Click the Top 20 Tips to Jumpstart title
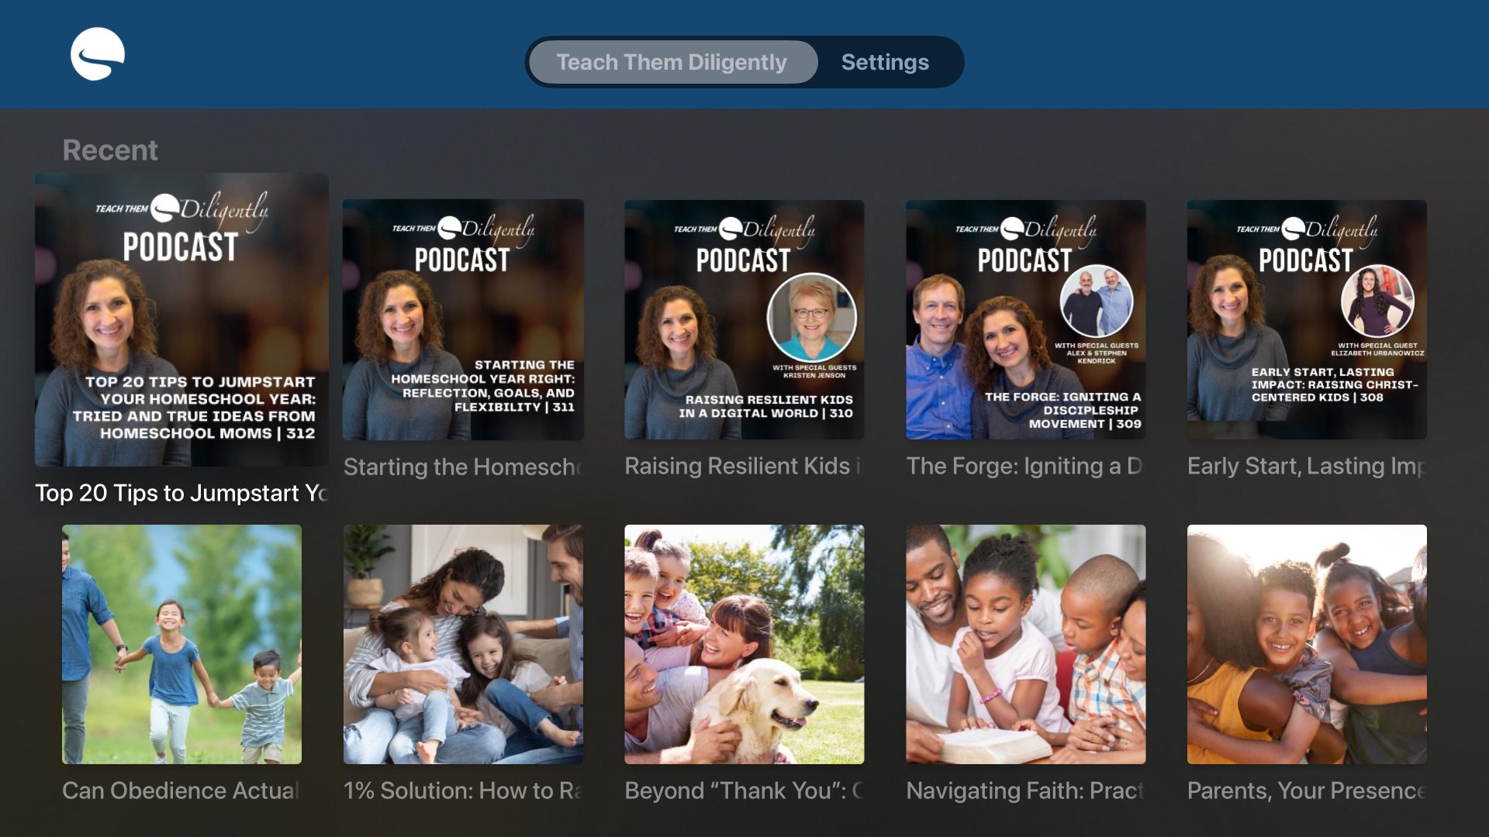Screen dimensions: 1489x837 (181, 493)
